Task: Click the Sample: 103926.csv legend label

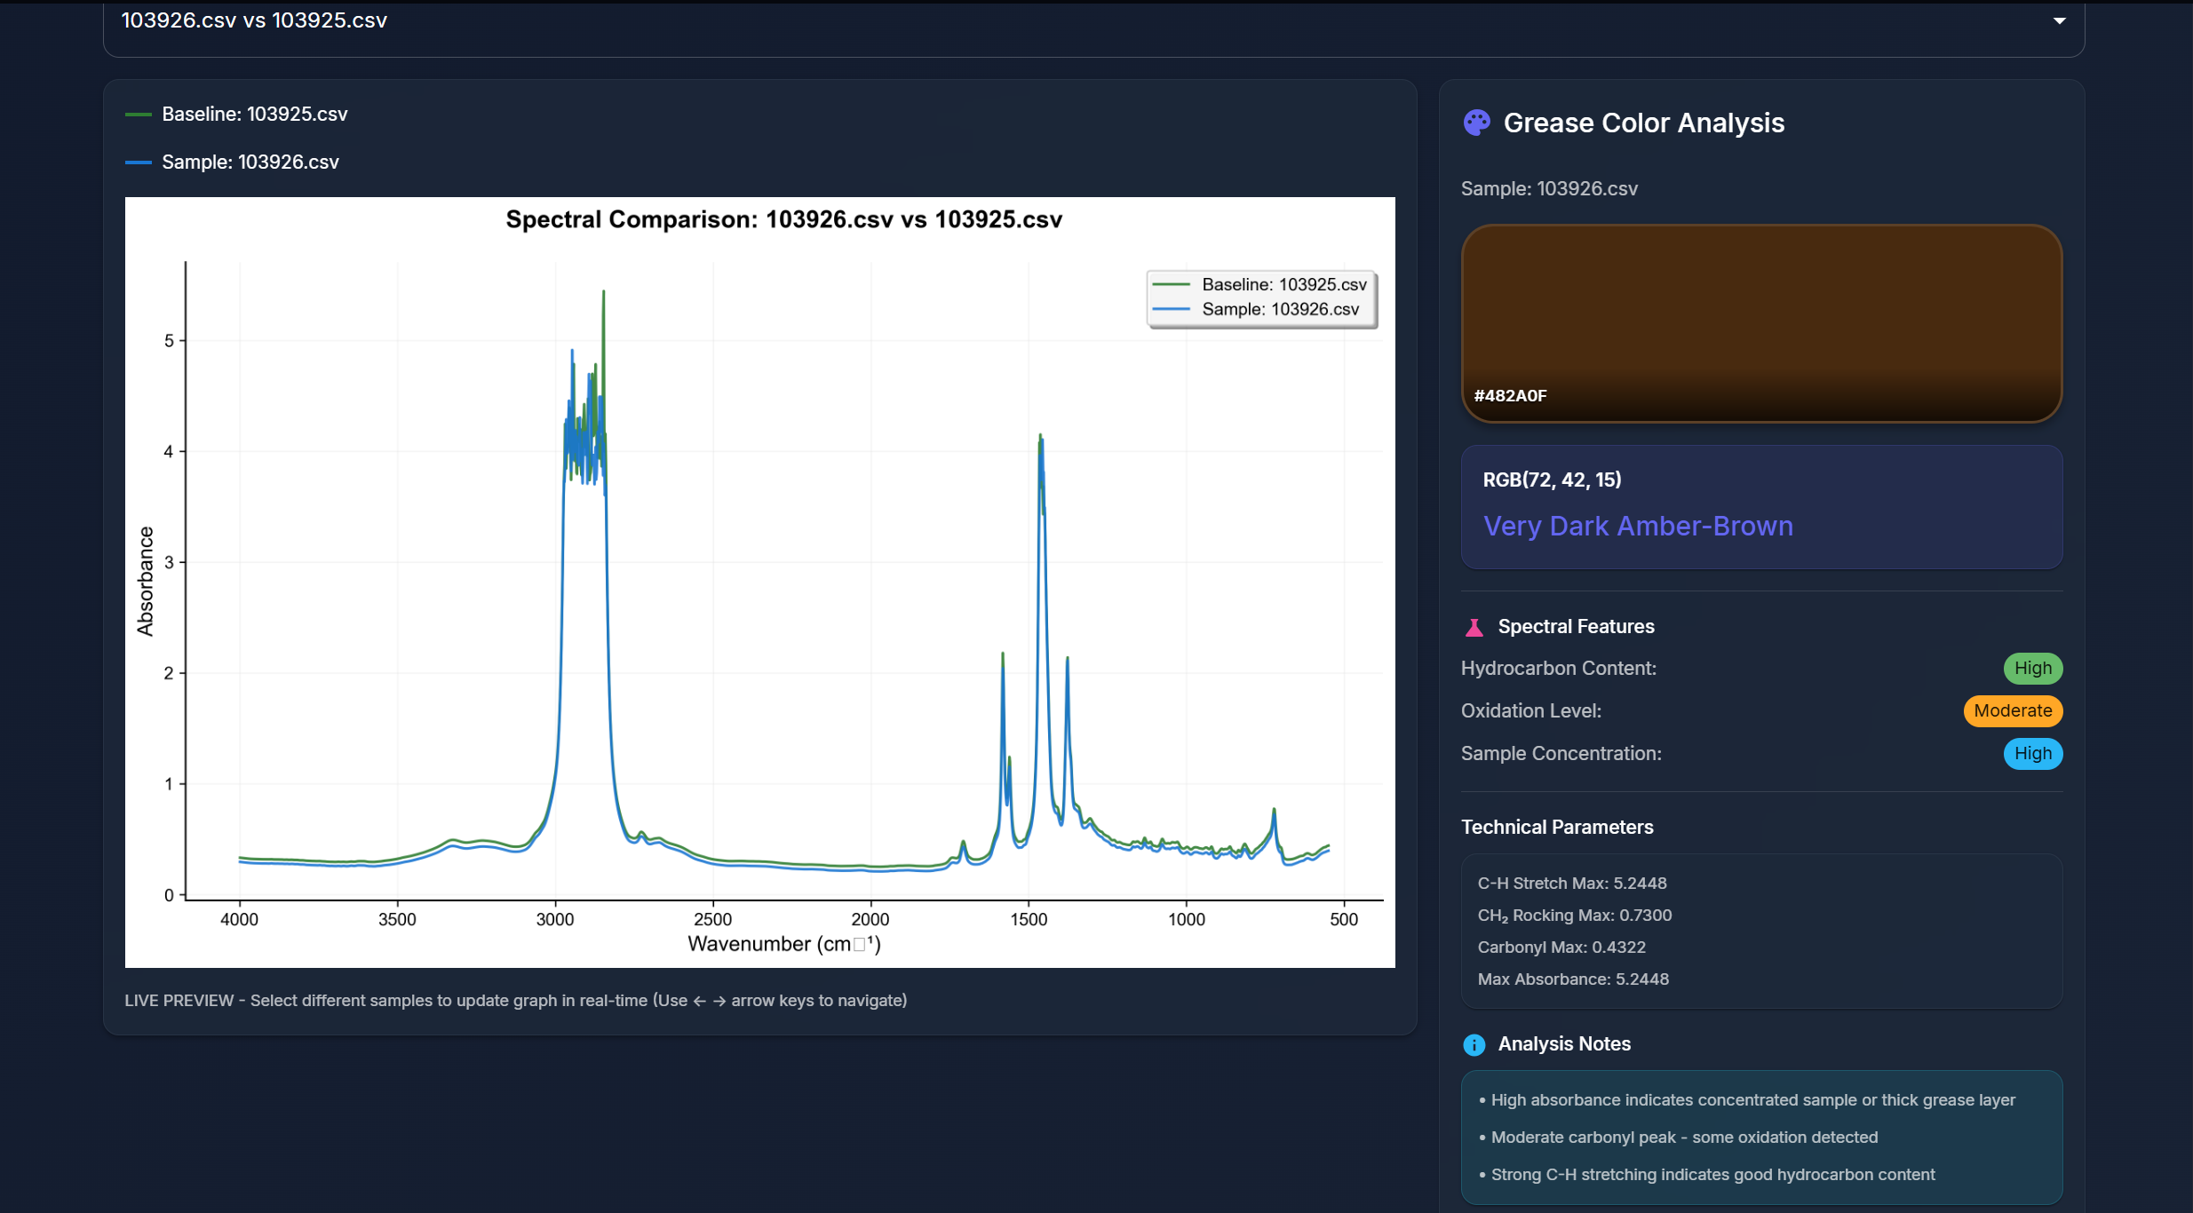Action: pos(250,163)
